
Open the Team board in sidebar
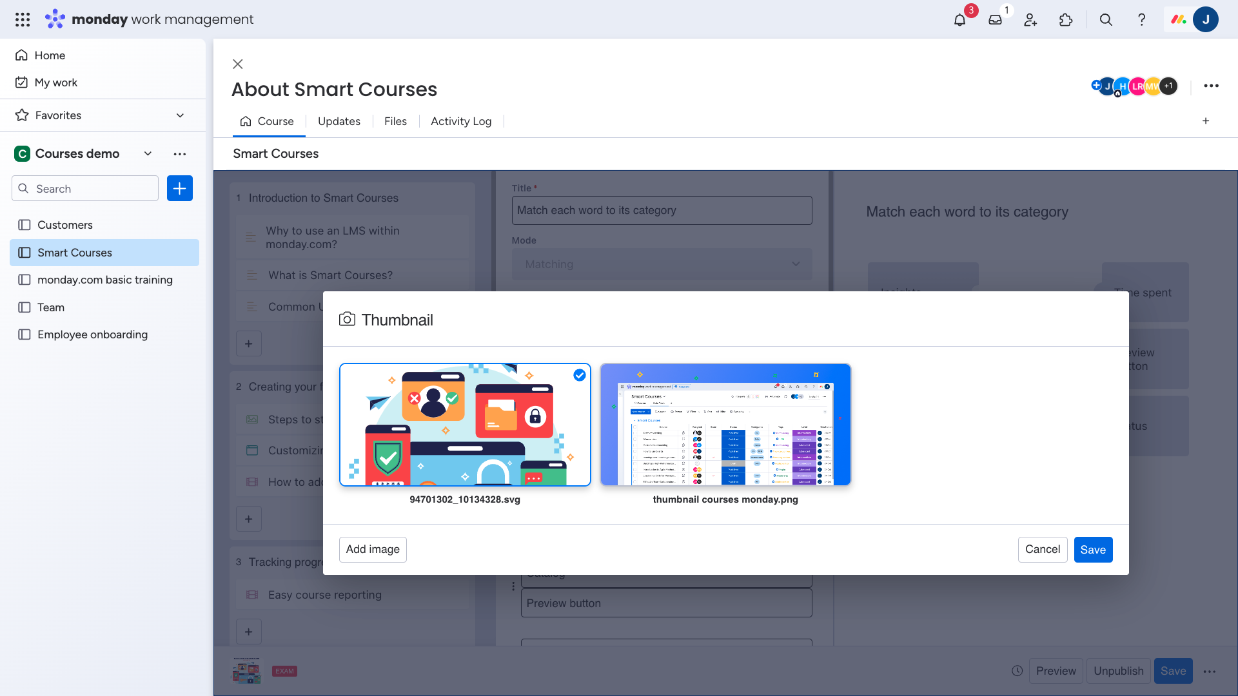pyautogui.click(x=104, y=307)
